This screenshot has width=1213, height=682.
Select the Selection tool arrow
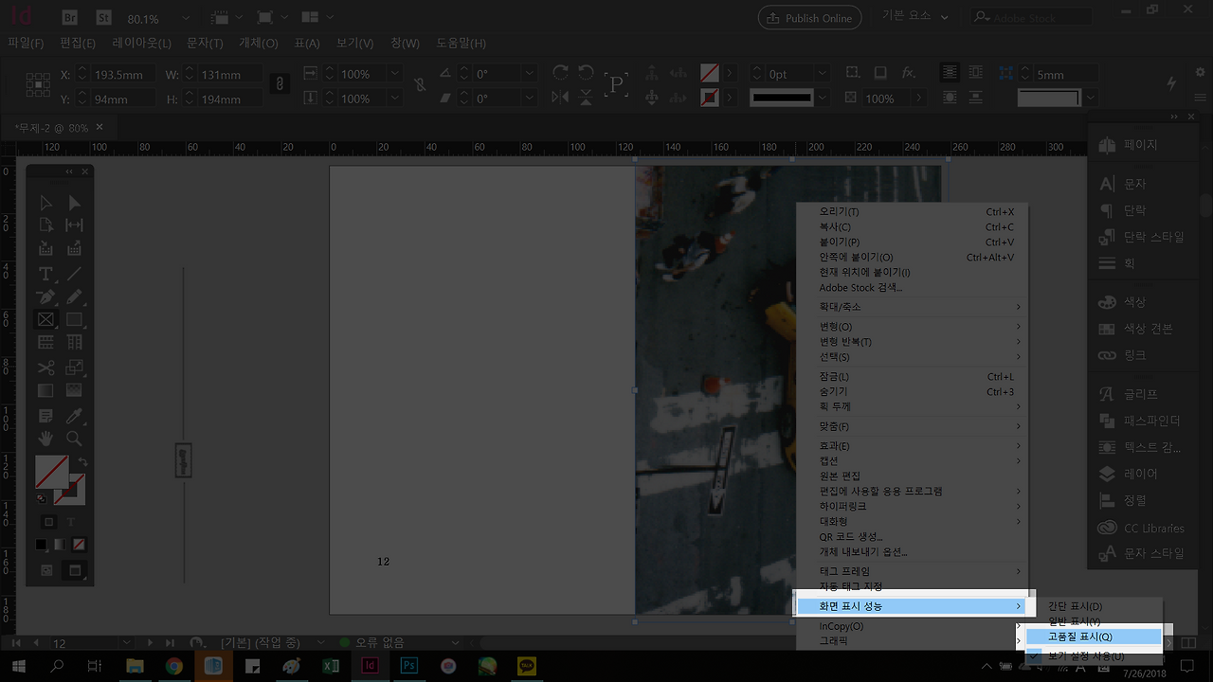[x=45, y=203]
